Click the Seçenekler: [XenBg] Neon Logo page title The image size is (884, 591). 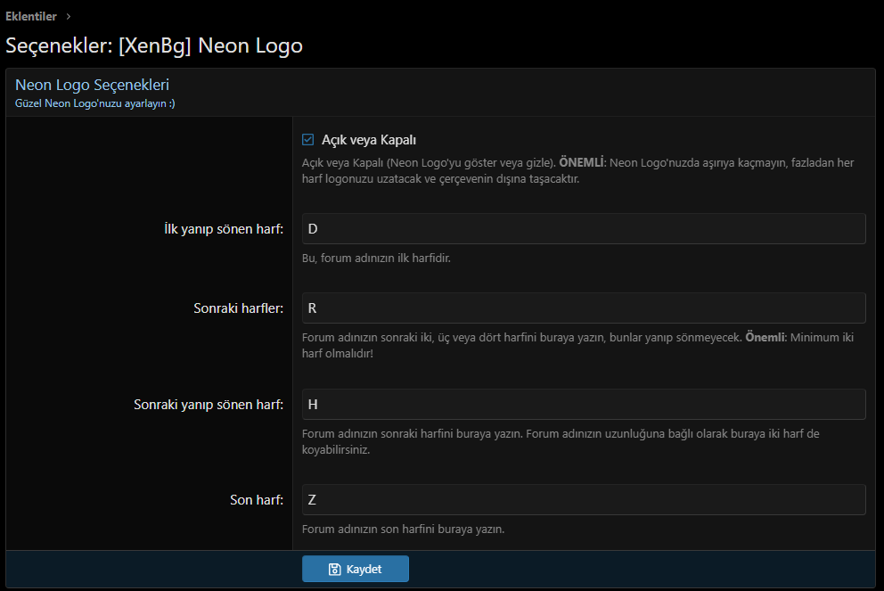click(154, 45)
